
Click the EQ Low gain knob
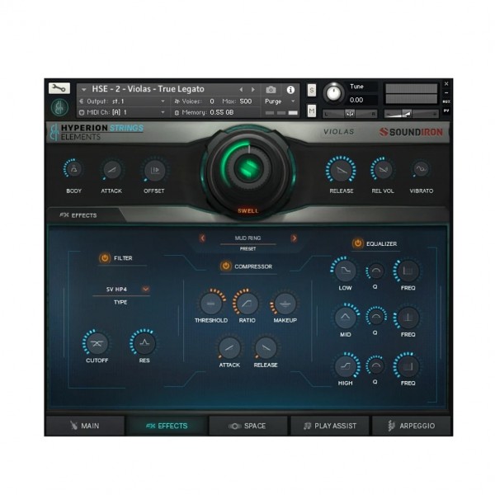[x=345, y=271]
